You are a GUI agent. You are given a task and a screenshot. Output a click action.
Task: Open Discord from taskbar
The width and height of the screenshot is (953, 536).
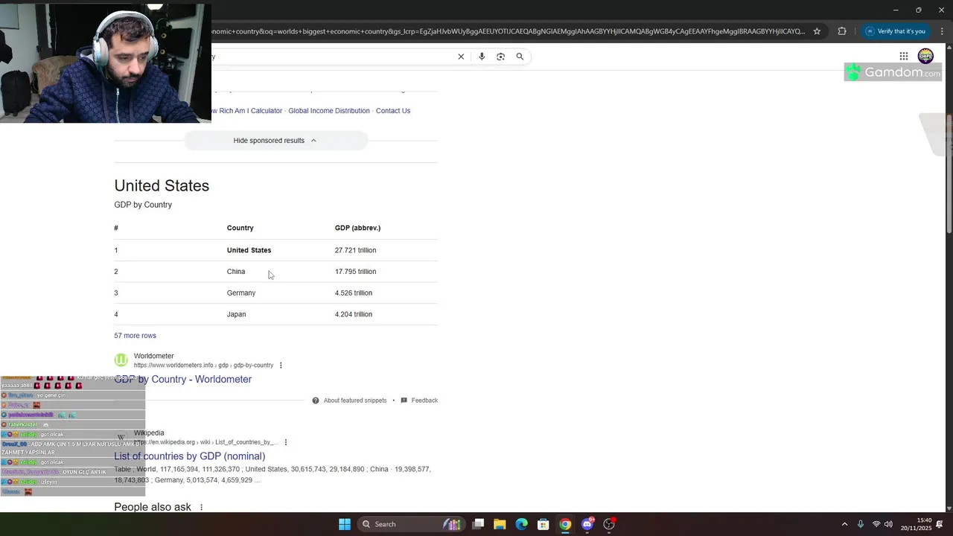point(587,524)
